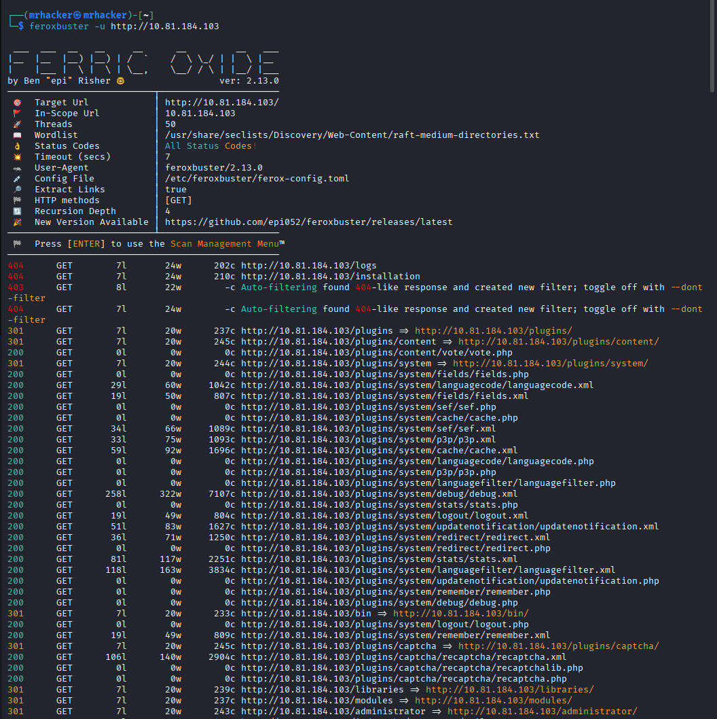The image size is (717, 719).
Task: Click the red flag icon beside In-Scope Url
Action: (17, 113)
